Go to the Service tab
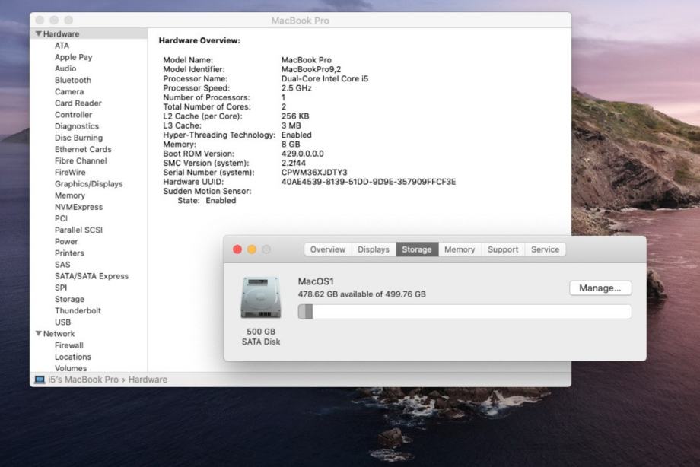 (545, 249)
